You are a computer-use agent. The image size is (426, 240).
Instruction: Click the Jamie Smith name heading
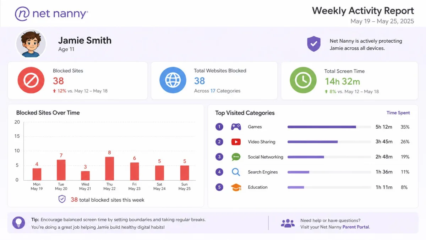(85, 41)
